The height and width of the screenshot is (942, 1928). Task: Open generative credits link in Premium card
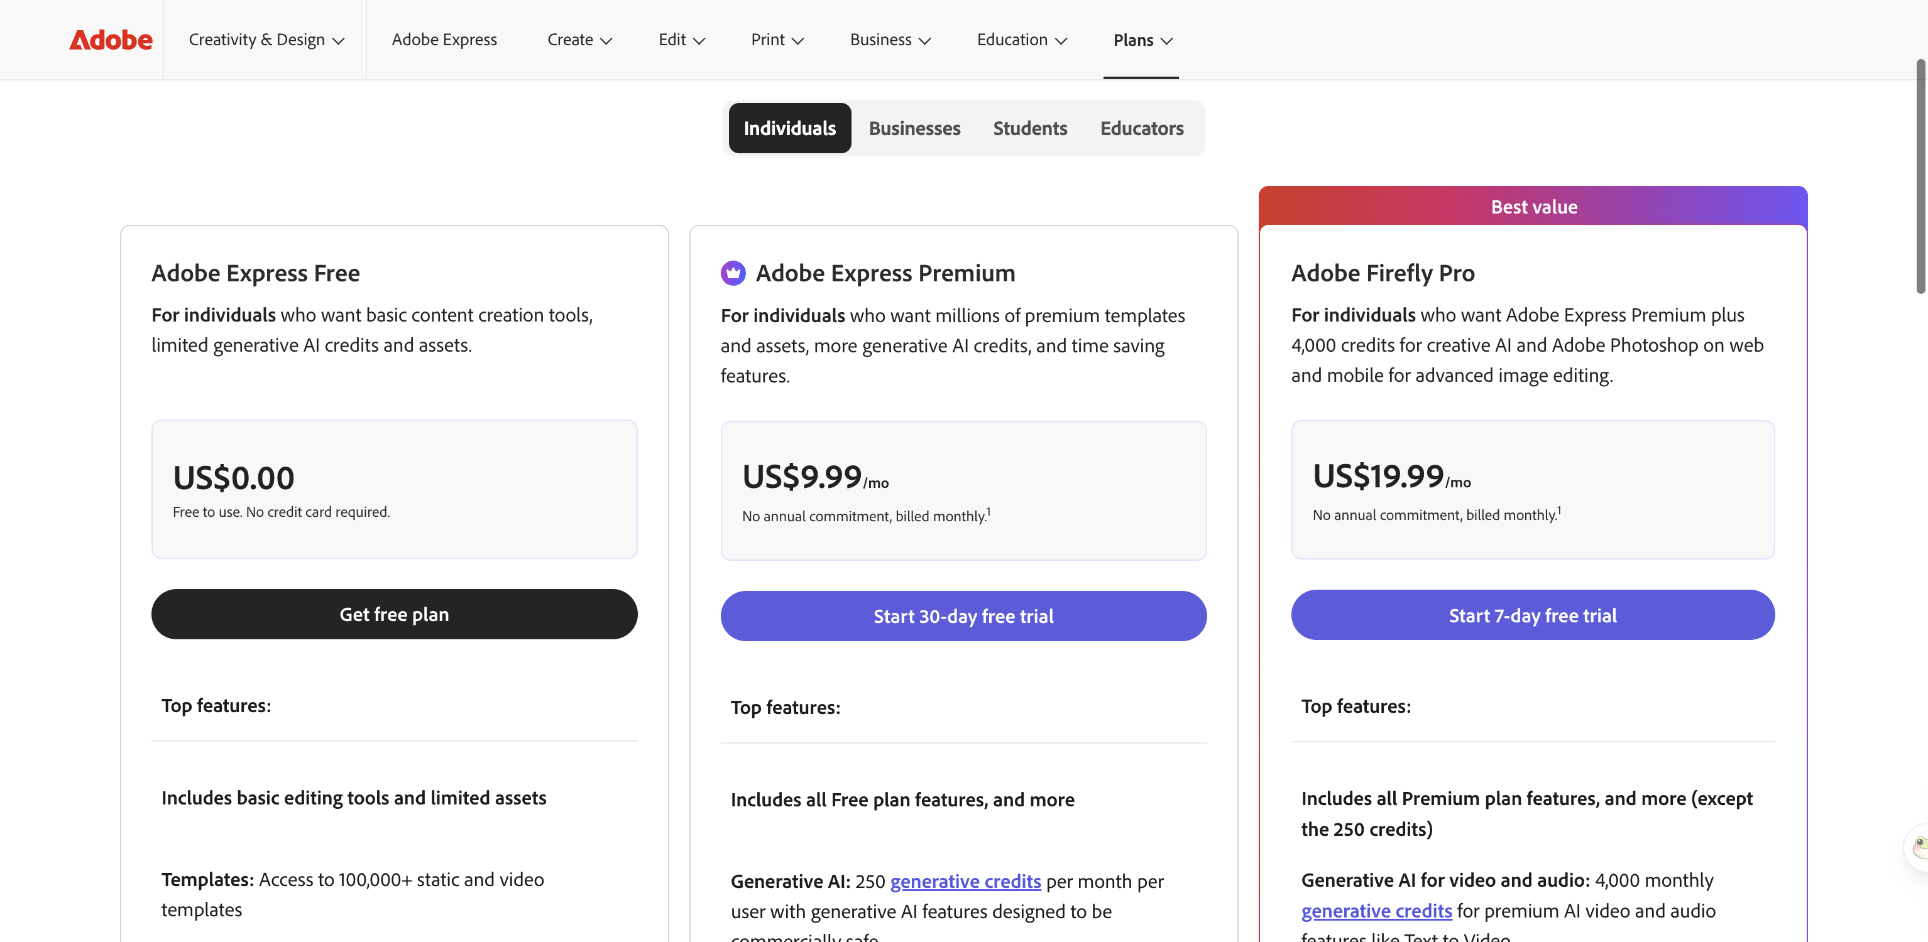tap(965, 881)
